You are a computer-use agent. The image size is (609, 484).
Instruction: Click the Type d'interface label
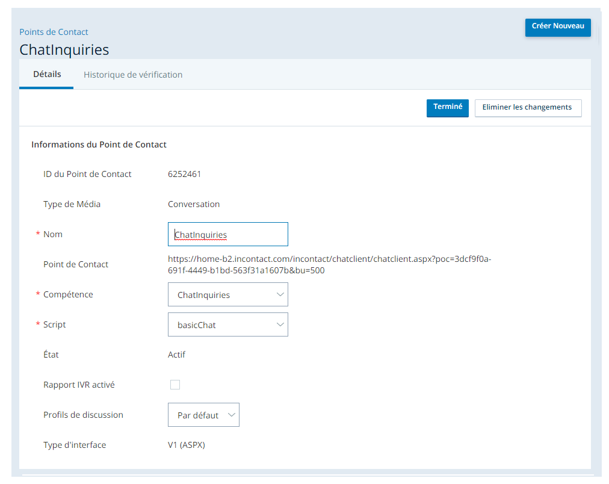point(75,445)
